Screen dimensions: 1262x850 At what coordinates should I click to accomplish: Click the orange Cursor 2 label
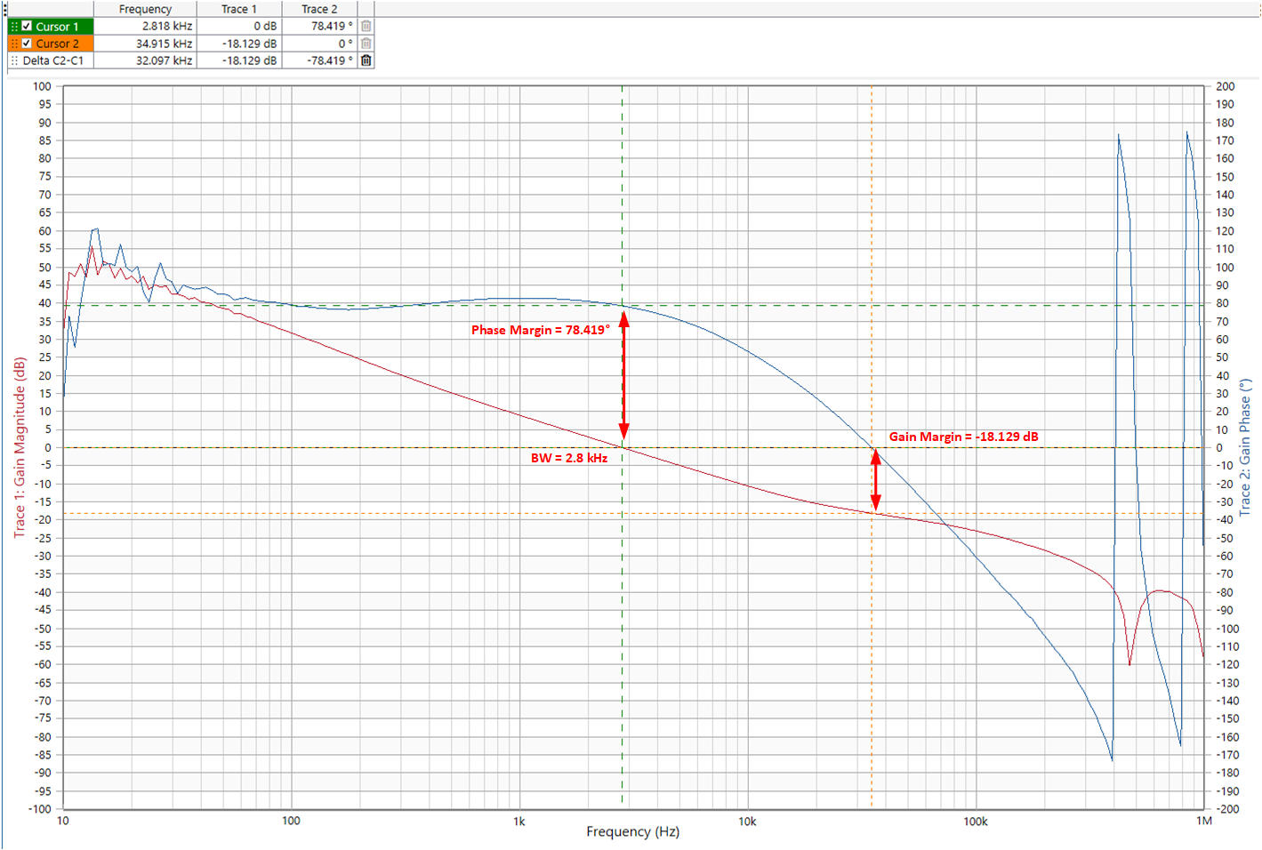58,44
